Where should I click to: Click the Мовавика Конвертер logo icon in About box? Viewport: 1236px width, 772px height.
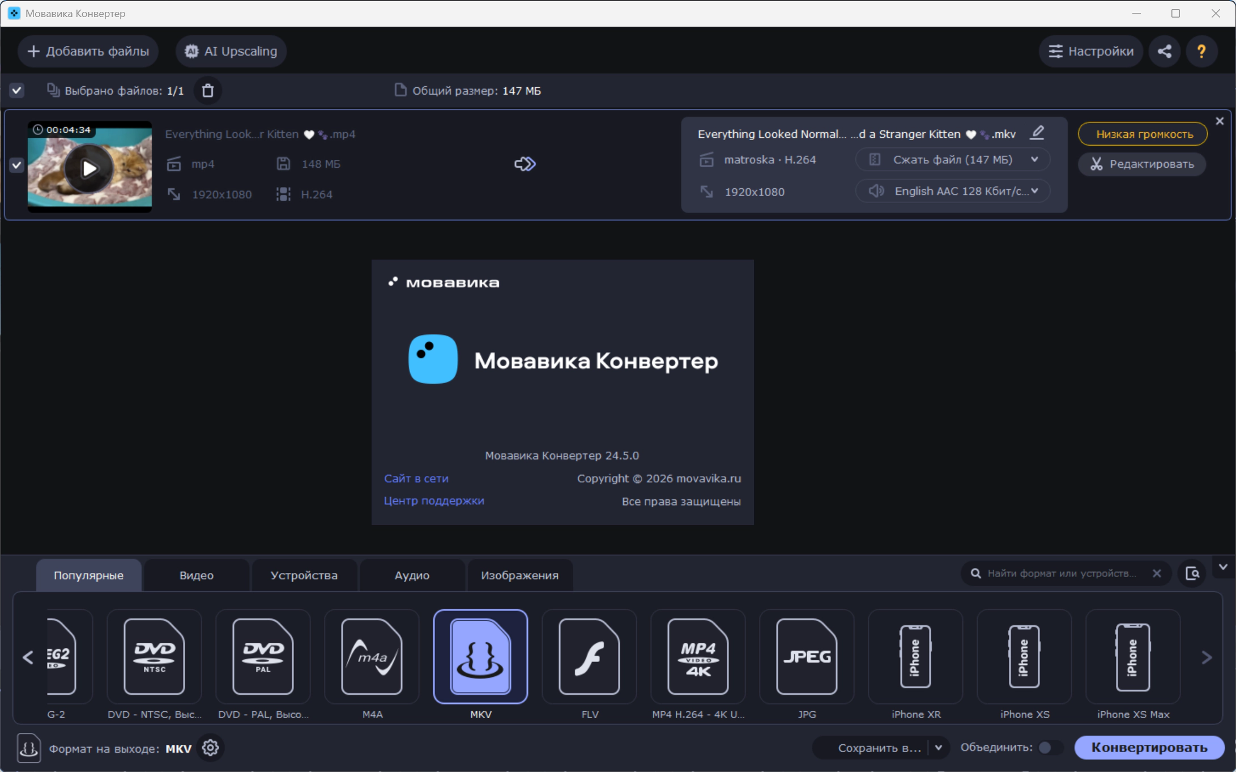point(433,359)
